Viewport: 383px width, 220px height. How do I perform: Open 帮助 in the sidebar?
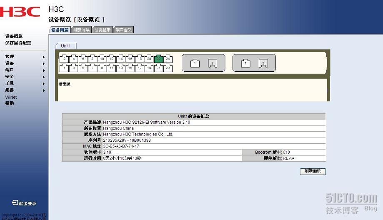(x=10, y=103)
